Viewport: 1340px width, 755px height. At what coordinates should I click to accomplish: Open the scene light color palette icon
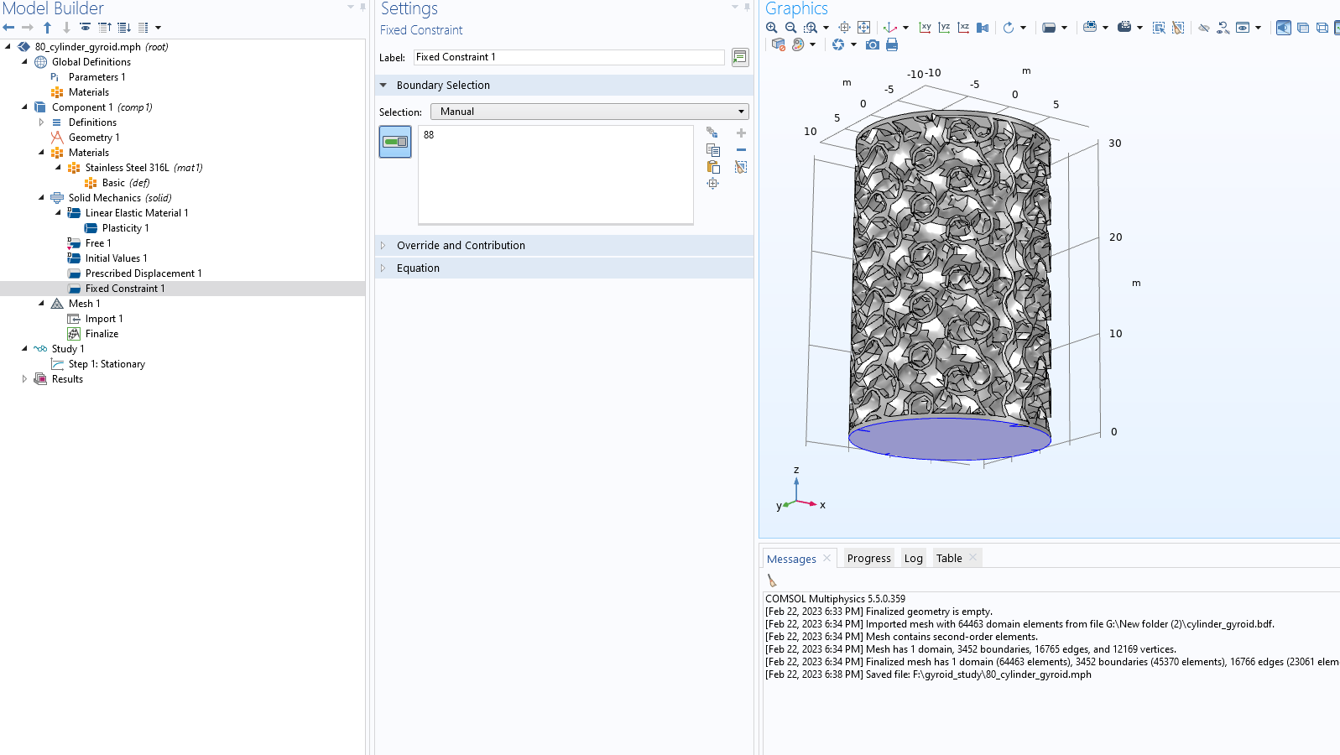[798, 44]
